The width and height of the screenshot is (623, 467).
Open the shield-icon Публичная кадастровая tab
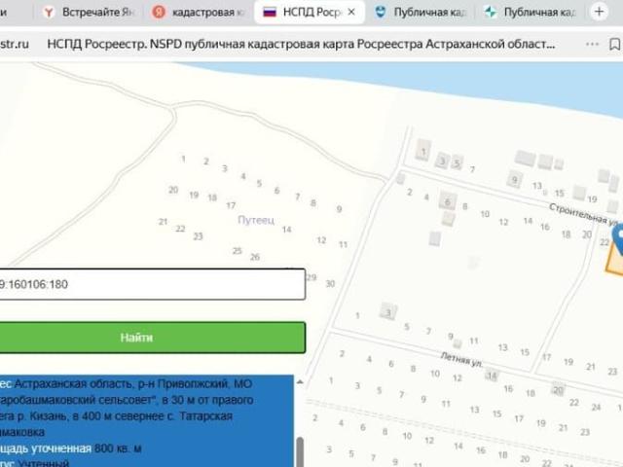click(421, 13)
